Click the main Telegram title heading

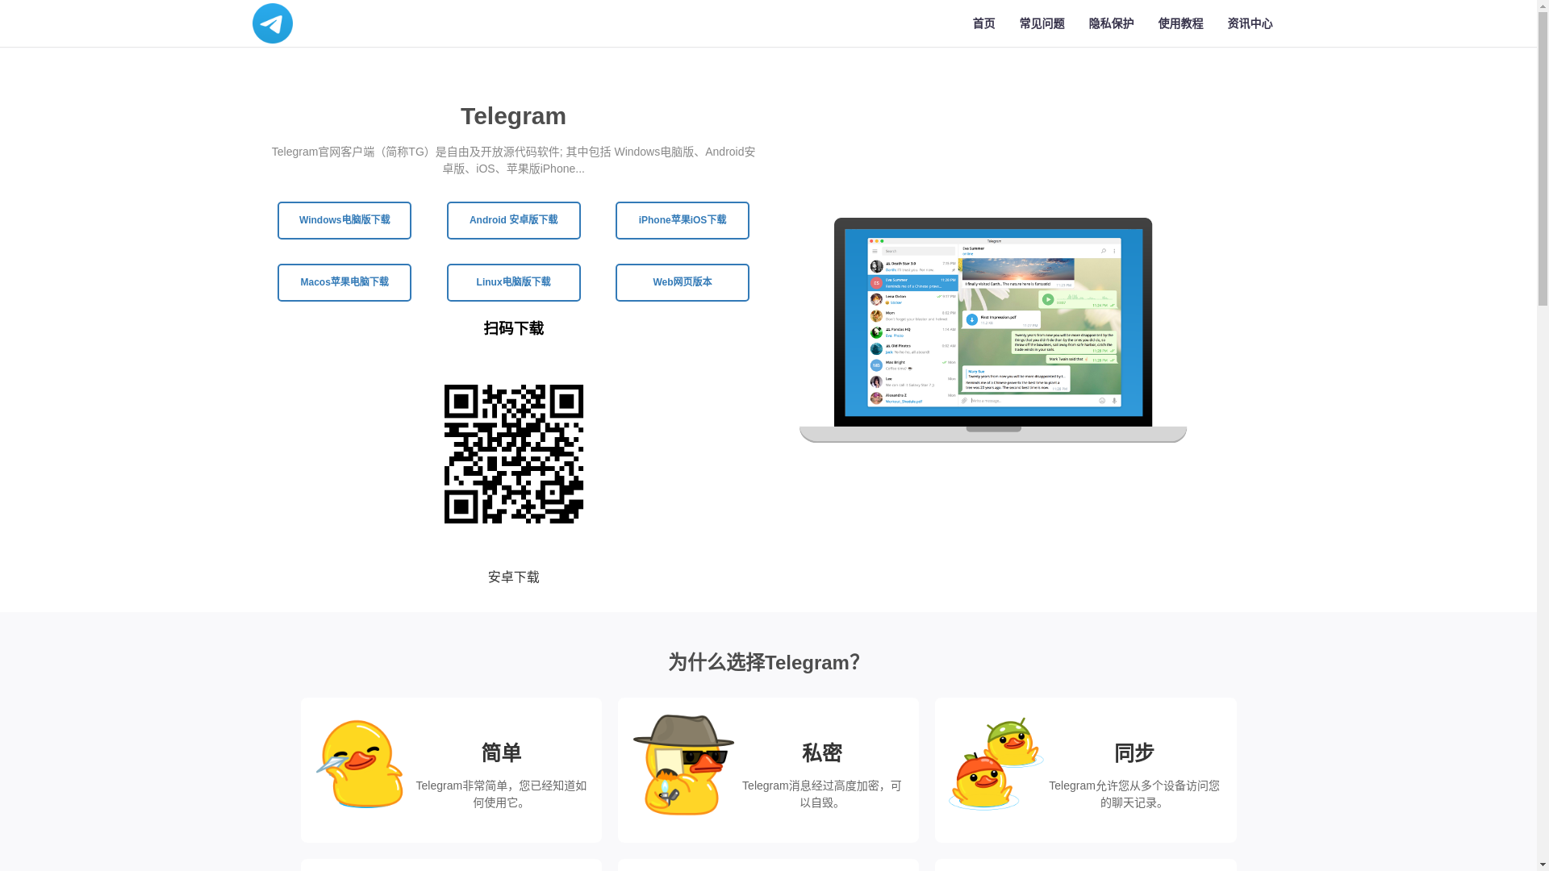pyautogui.click(x=514, y=116)
